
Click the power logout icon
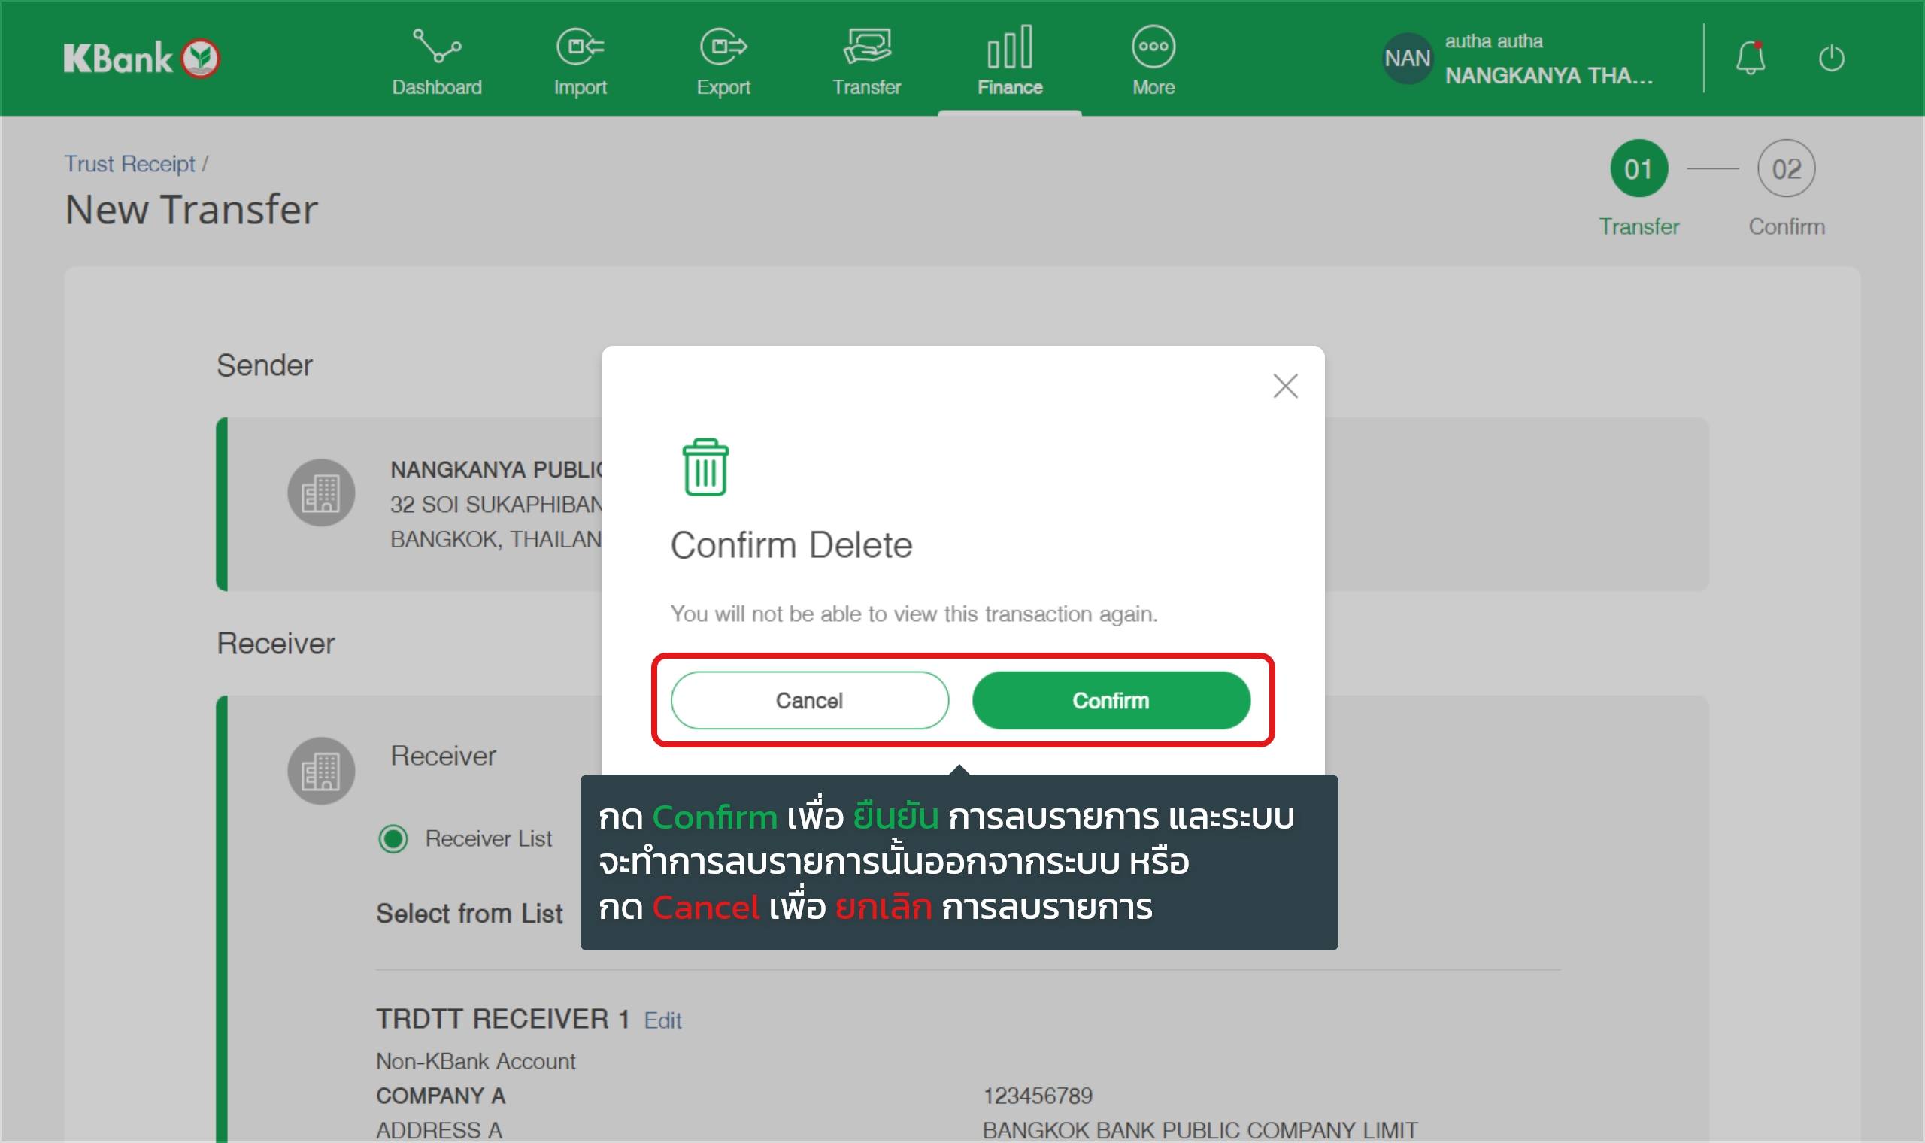click(1831, 58)
